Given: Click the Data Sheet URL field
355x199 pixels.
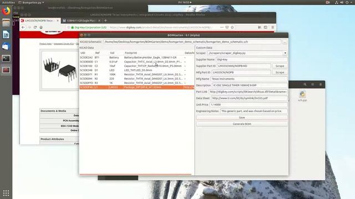Looking at the screenshot, I should coord(249,98).
